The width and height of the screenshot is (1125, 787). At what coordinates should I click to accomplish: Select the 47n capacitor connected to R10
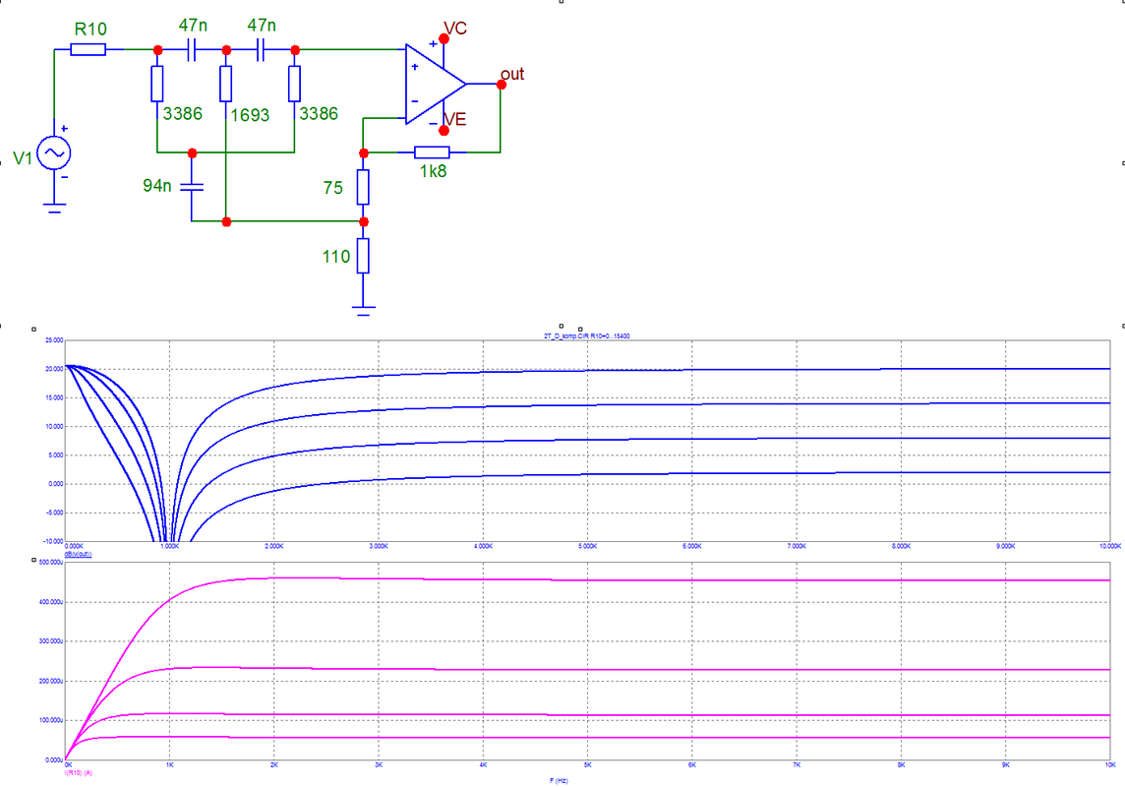tap(192, 50)
